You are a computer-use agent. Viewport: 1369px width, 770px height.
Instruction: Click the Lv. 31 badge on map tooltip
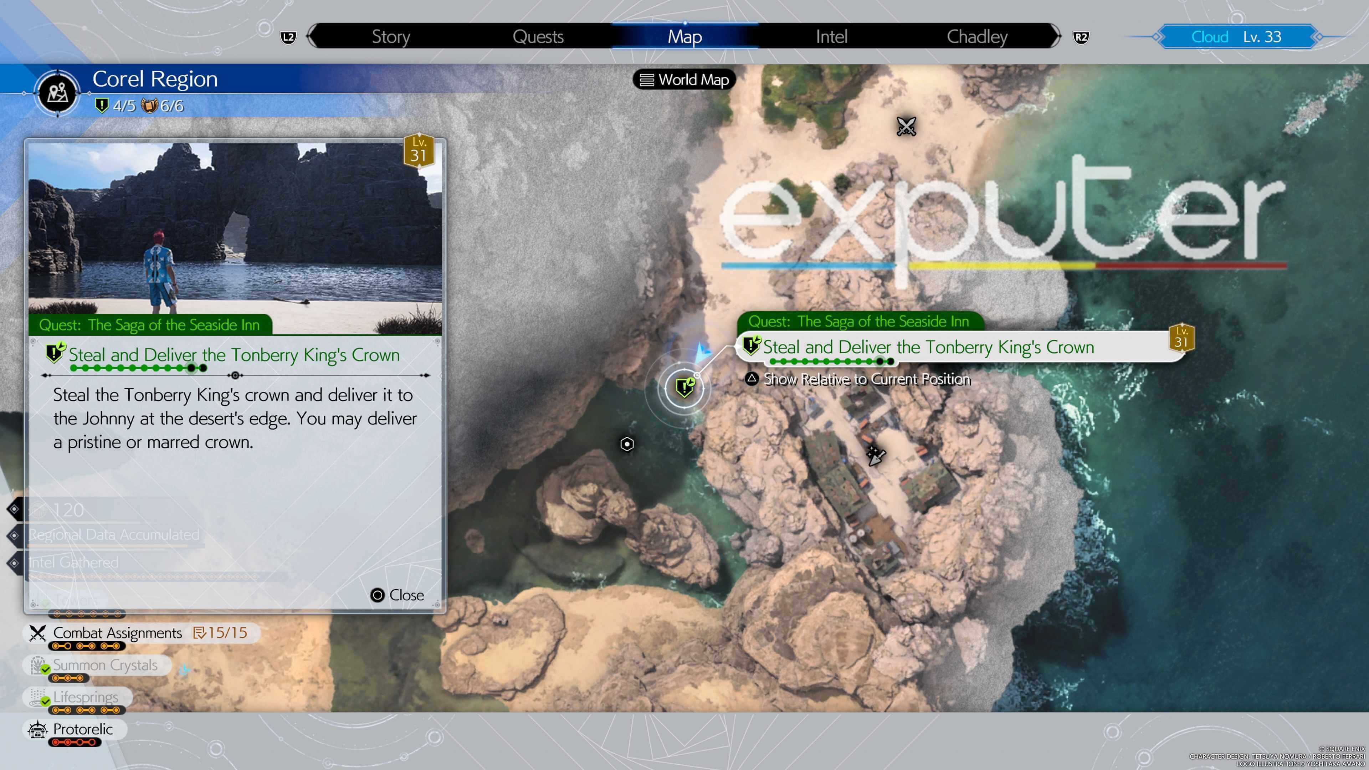click(x=1181, y=338)
